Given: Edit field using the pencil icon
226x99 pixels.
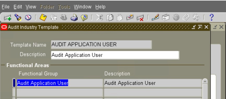Looking at the screenshot, I should click(155, 18).
